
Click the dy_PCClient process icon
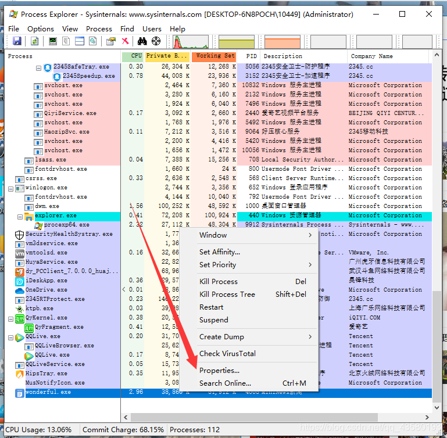pyautogui.click(x=19, y=272)
